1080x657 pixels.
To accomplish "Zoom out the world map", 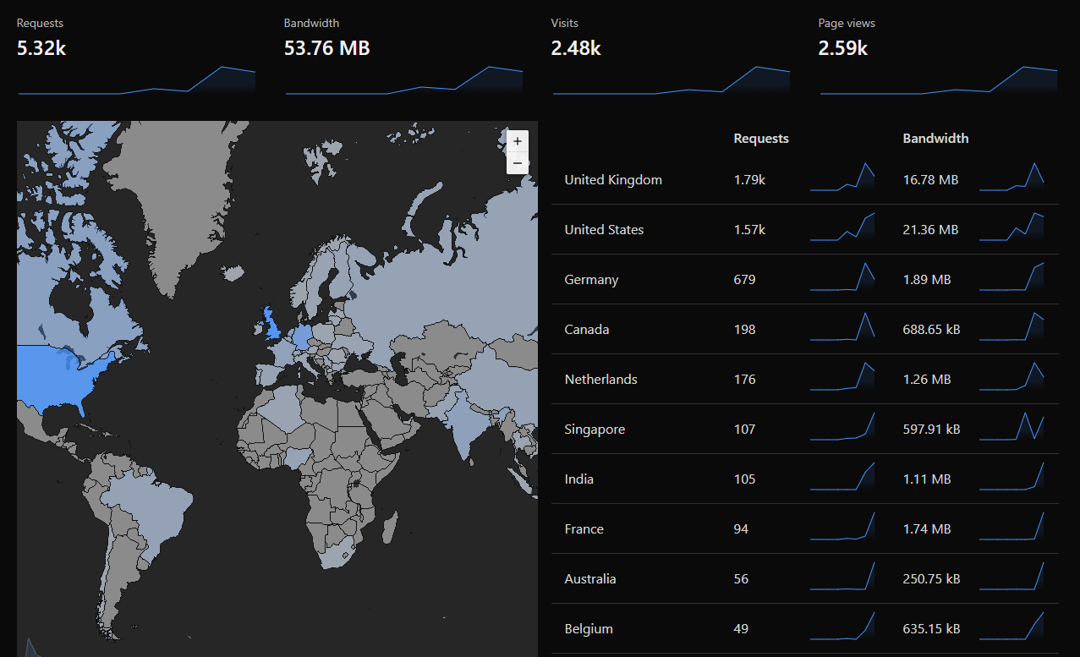I will click(518, 163).
